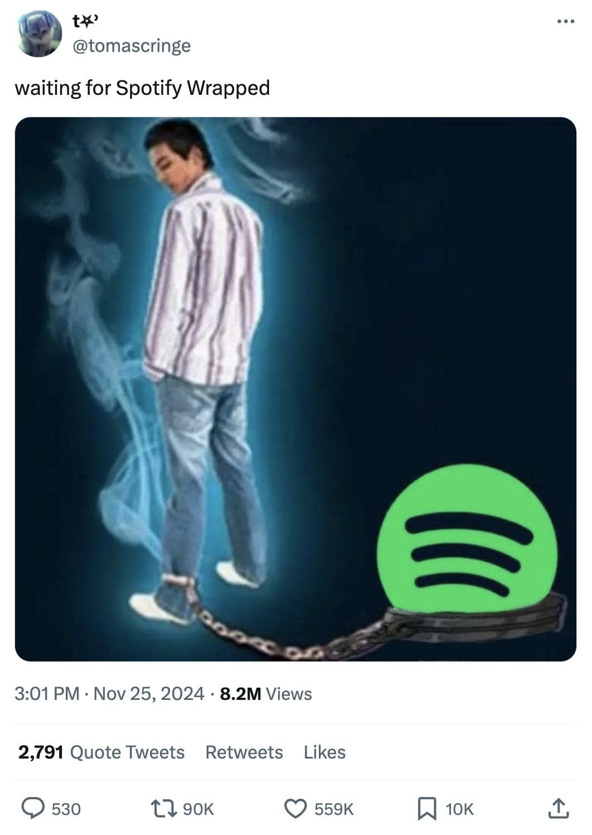Click the 90K retweet count
The image size is (592, 835).
pos(198,809)
